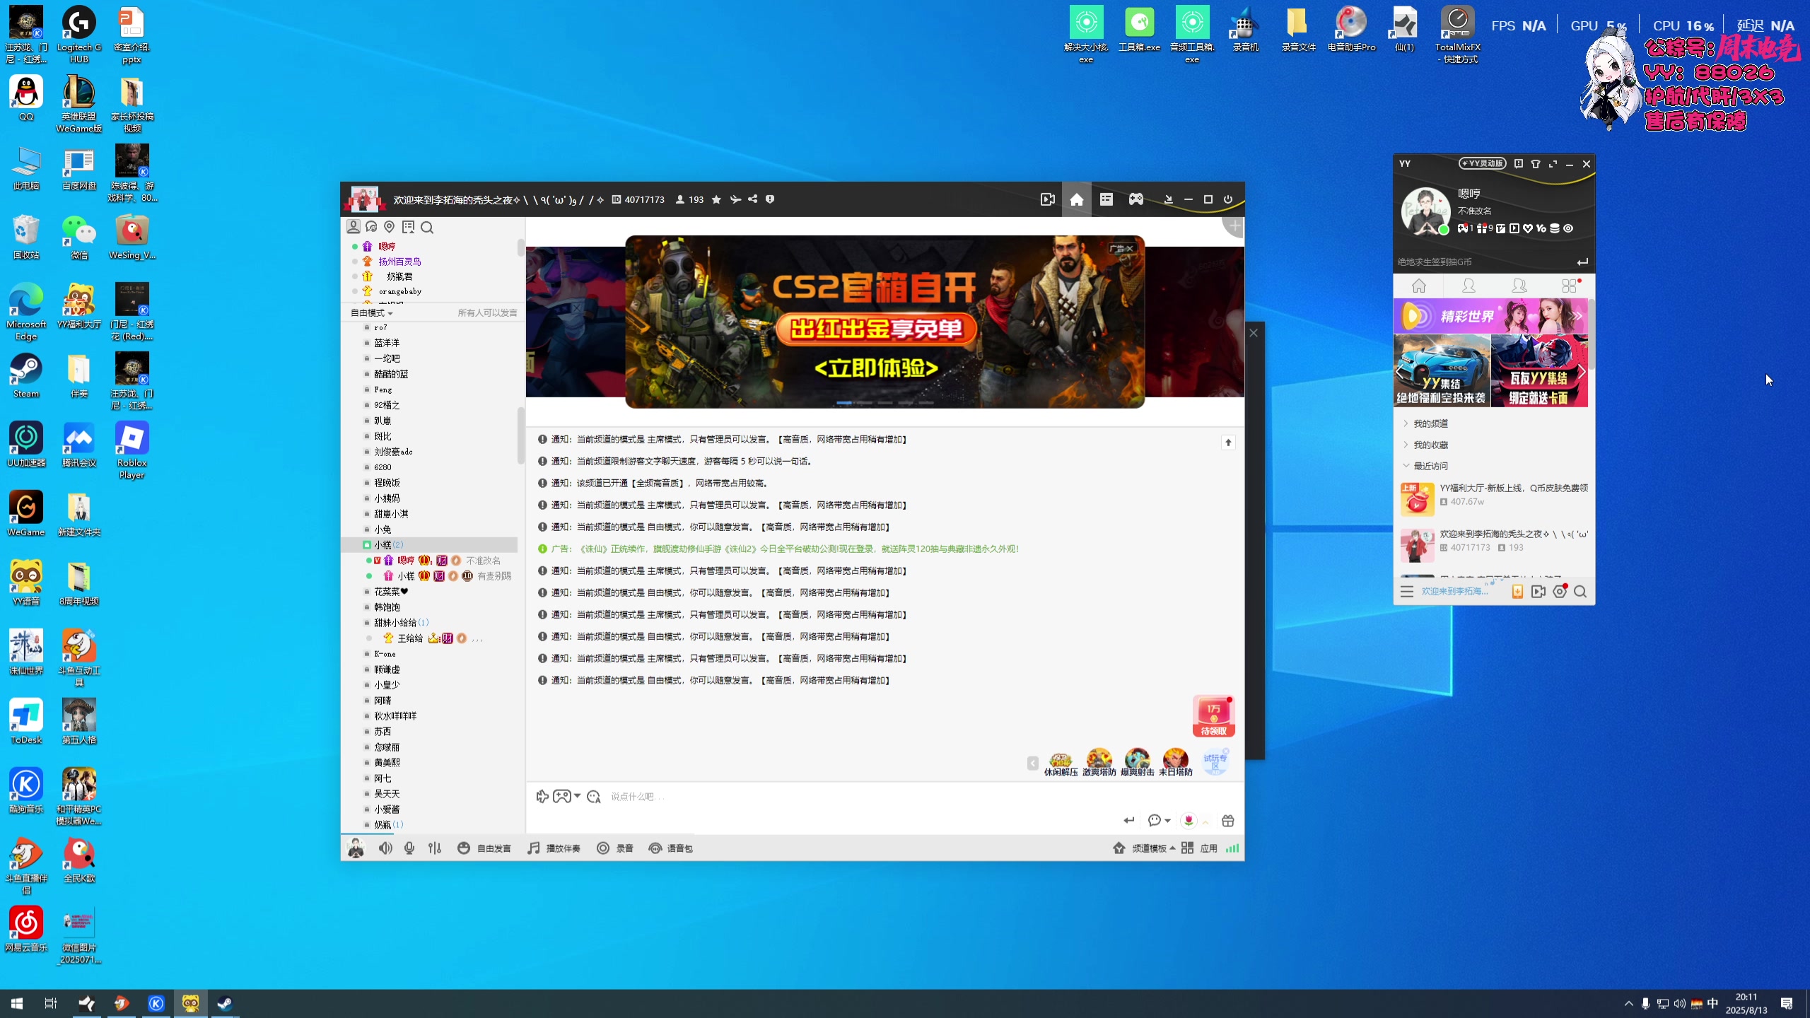
Task: Toggle the YY灵动版 mode pill
Action: point(1483,164)
